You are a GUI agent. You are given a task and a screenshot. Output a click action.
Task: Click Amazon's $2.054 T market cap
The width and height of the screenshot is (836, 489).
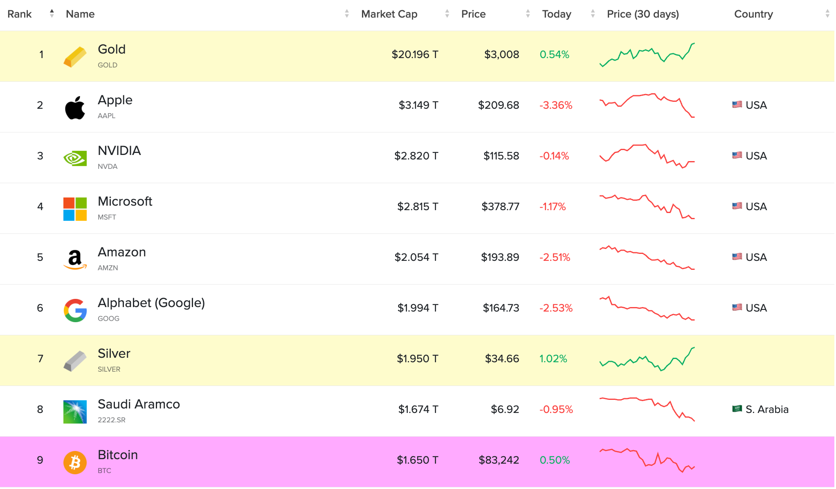point(416,257)
